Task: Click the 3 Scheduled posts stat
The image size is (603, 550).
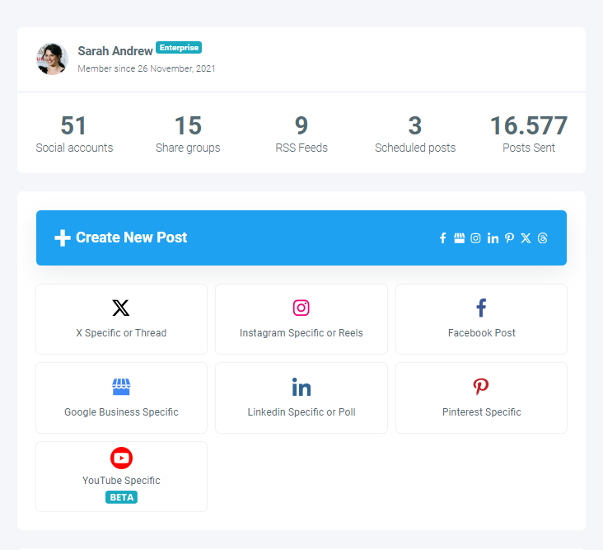Action: [415, 134]
